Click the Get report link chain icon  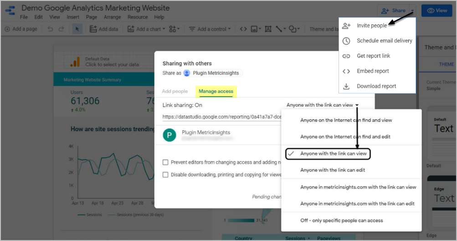(346, 56)
